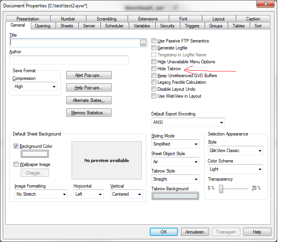The height and width of the screenshot is (242, 308).
Task: Click the Tabrow Background color swatch
Action: click(175, 196)
